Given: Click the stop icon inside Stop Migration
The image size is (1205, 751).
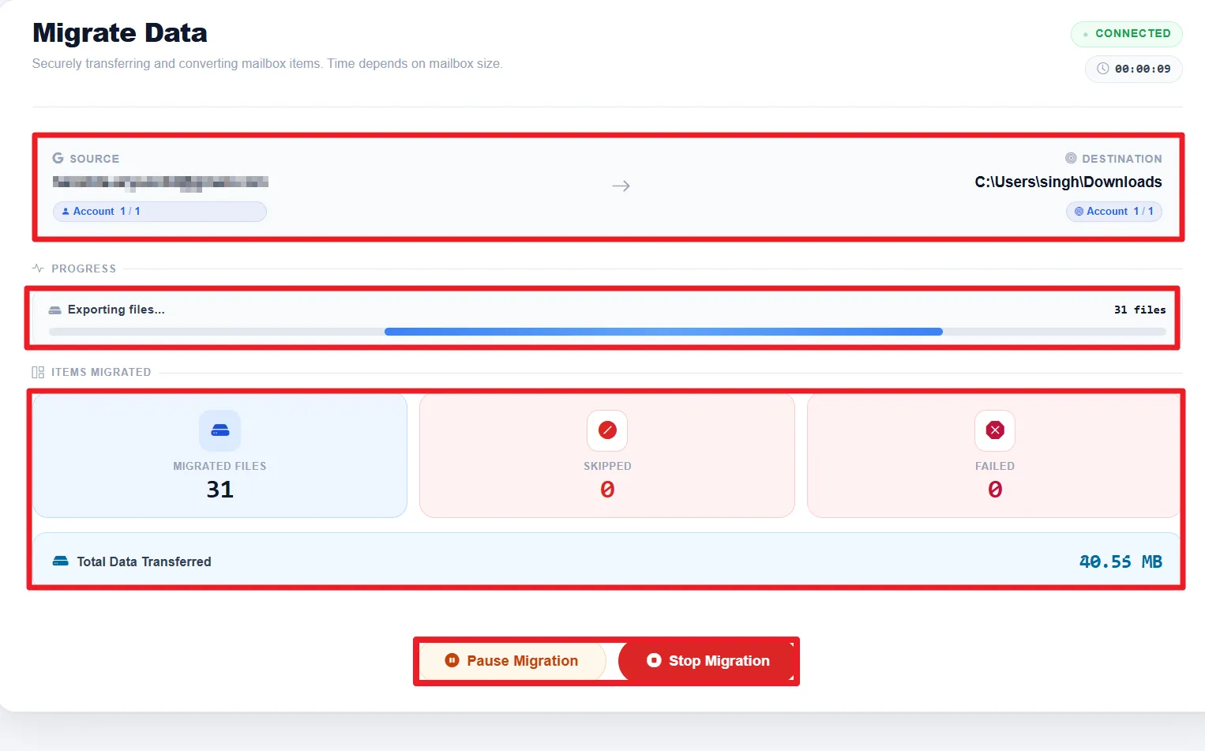Looking at the screenshot, I should tap(654, 661).
